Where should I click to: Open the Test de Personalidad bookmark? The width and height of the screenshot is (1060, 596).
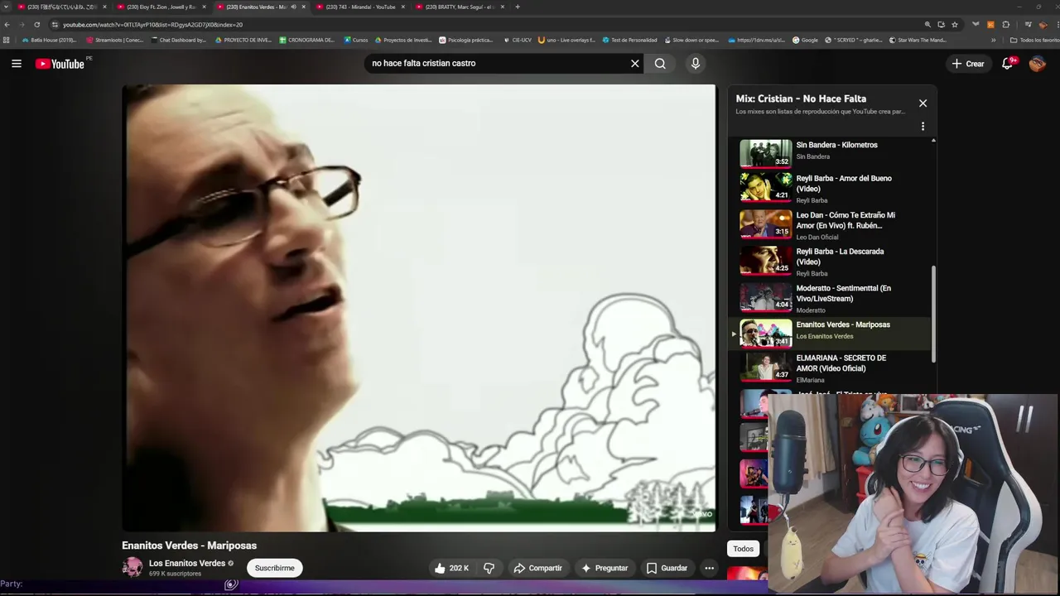click(x=629, y=40)
